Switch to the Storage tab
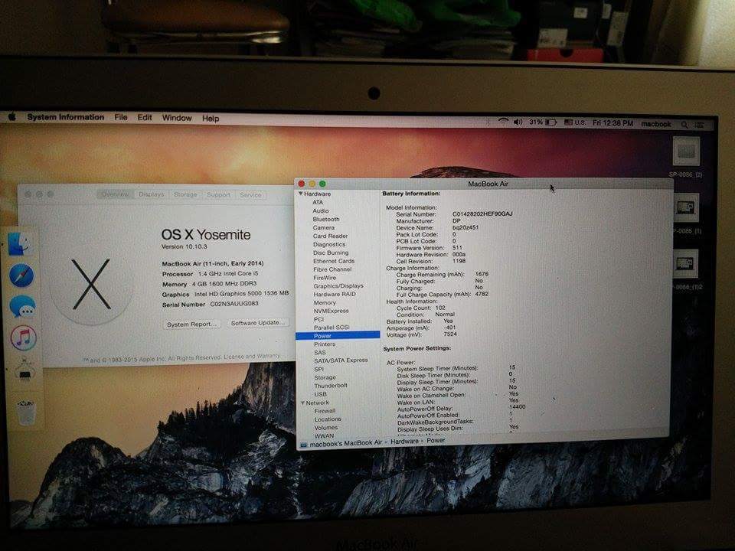Viewport: 735px width, 551px height. [x=185, y=194]
